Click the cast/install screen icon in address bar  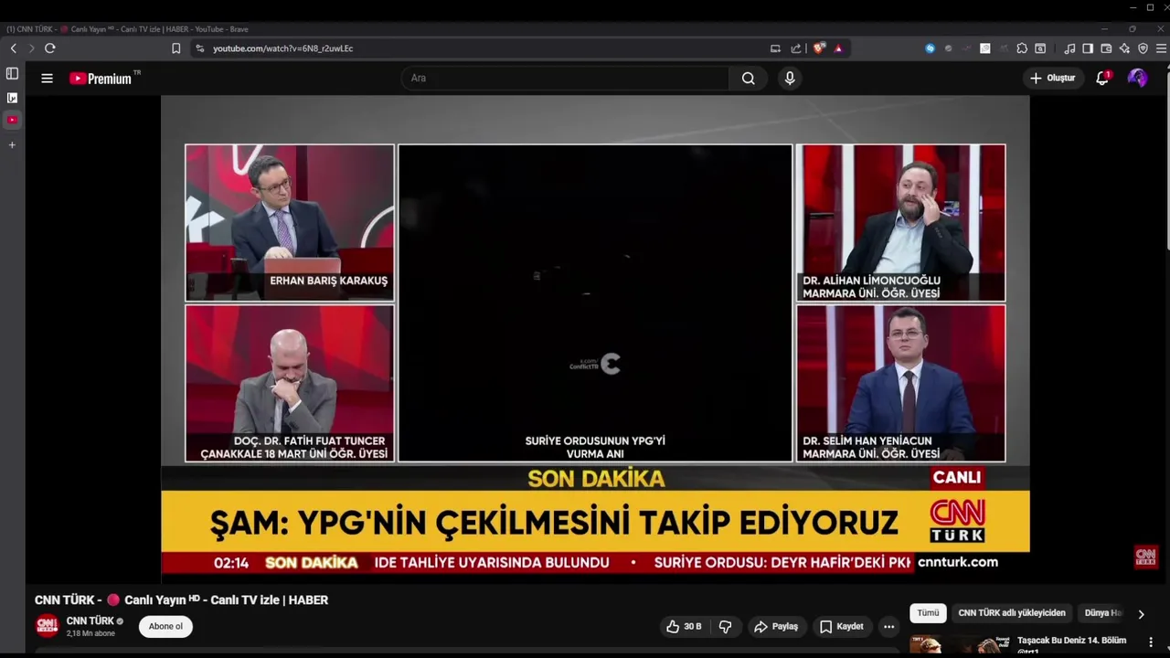click(775, 48)
